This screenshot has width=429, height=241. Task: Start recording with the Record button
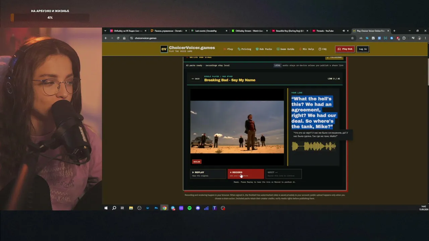(x=246, y=174)
